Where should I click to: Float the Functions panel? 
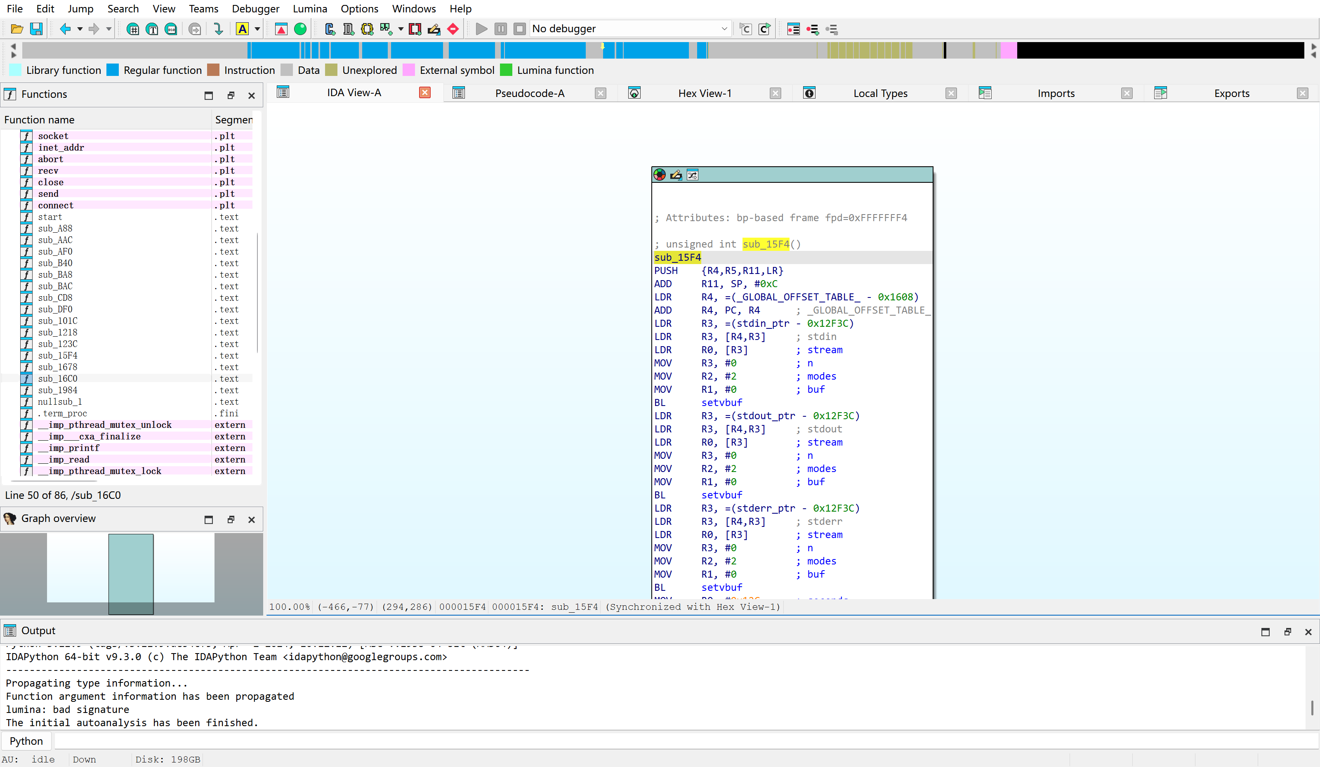pos(231,95)
